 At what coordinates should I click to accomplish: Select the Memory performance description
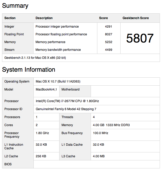[x=50, y=42]
